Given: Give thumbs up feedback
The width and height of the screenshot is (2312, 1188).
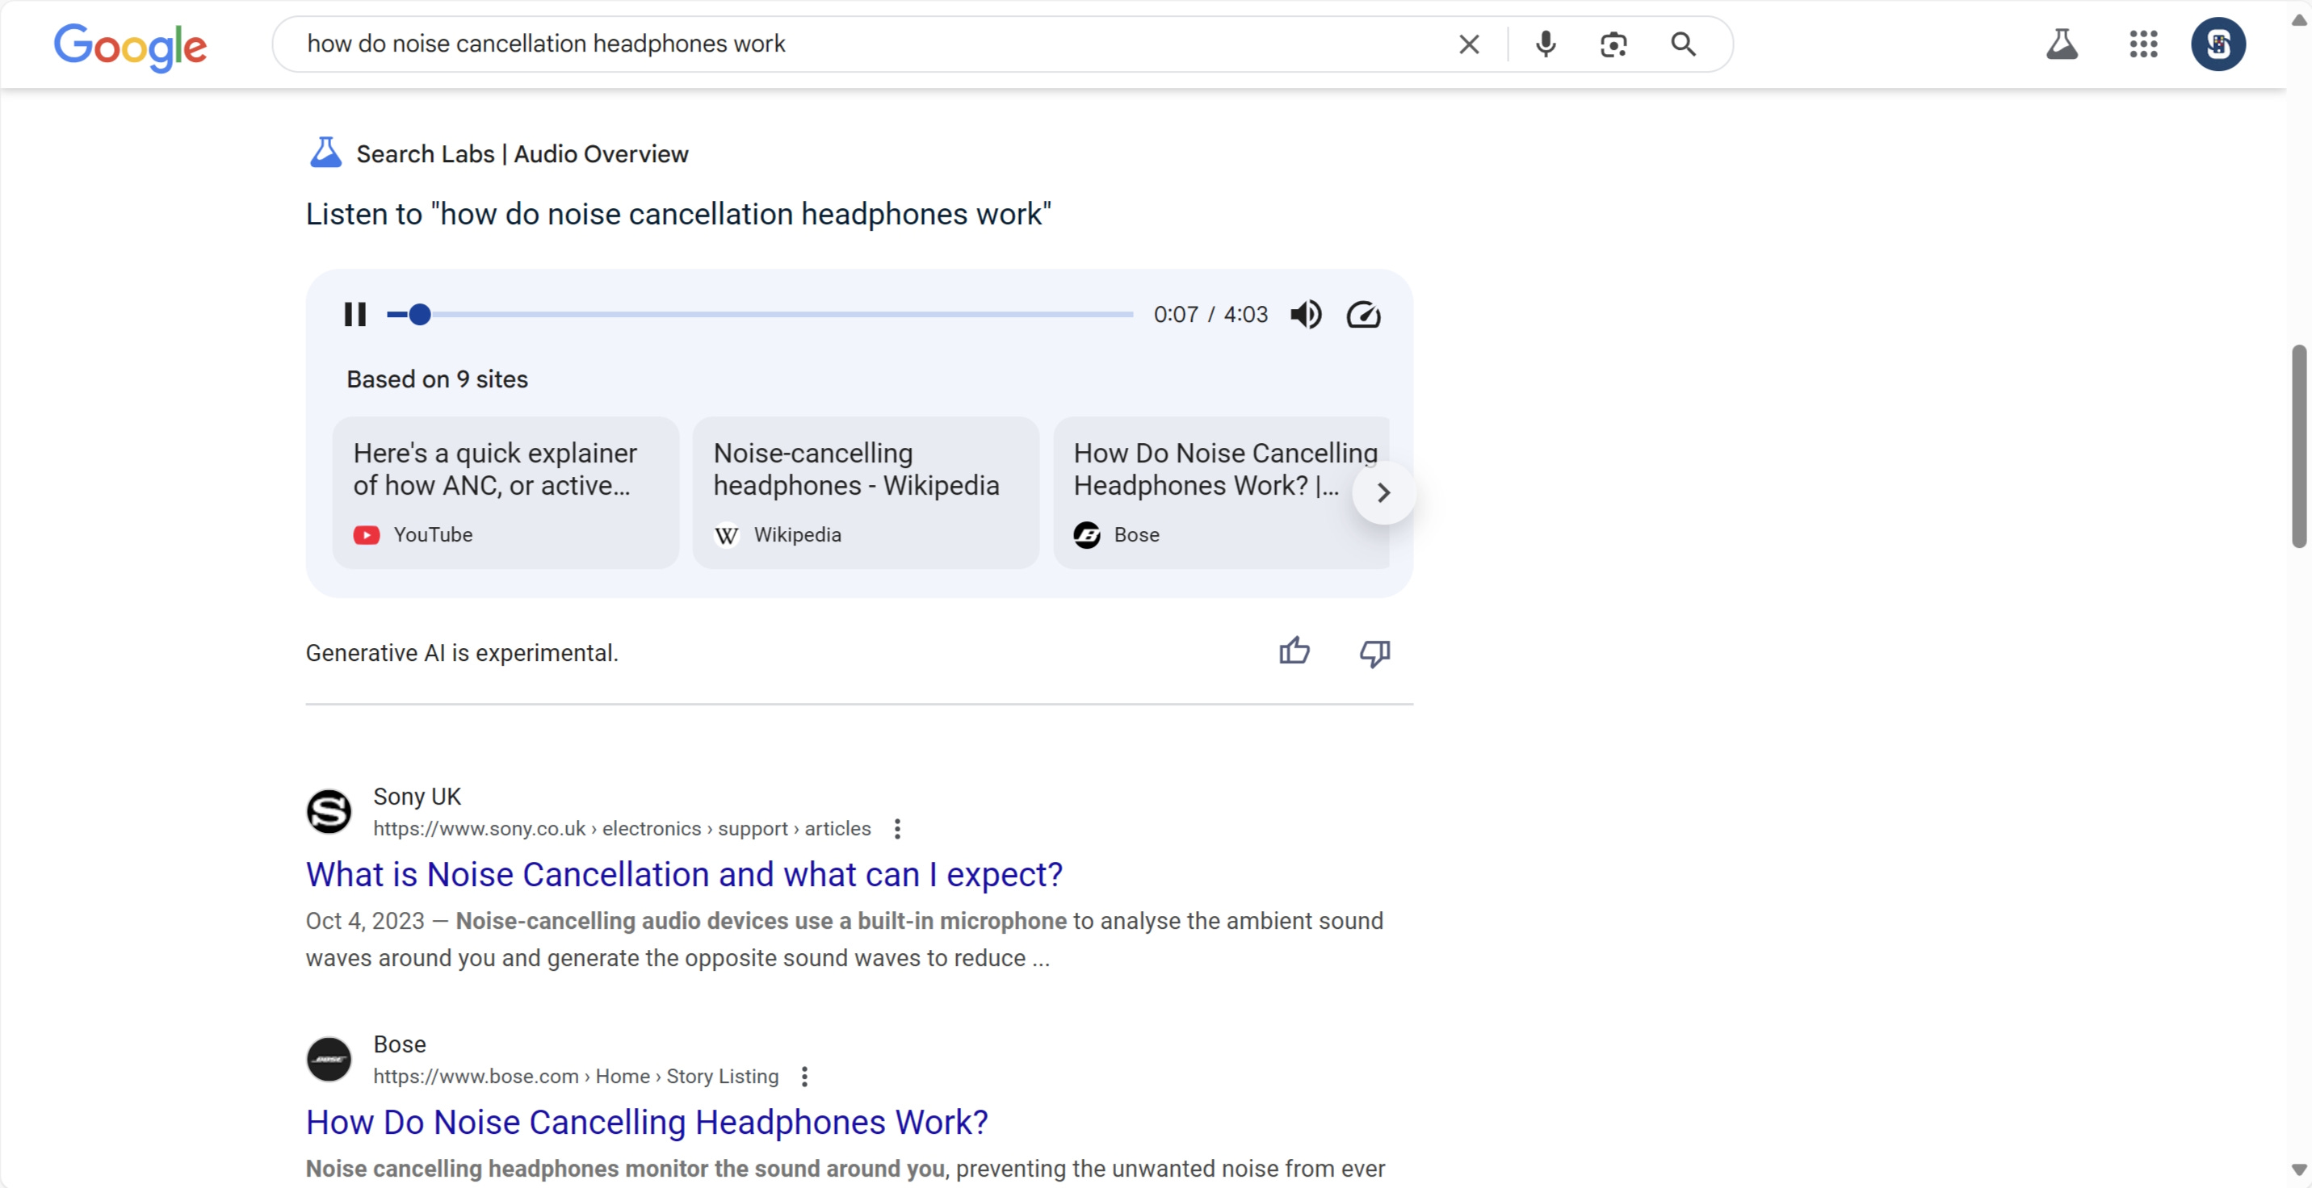Looking at the screenshot, I should pyautogui.click(x=1294, y=651).
